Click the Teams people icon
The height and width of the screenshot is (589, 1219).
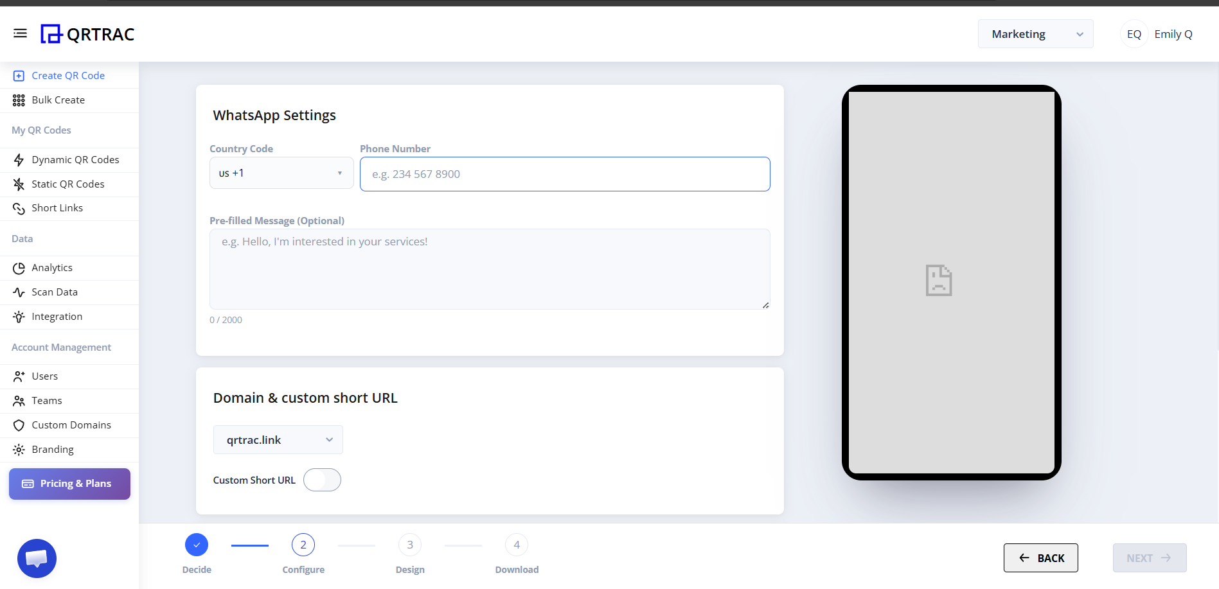point(19,401)
